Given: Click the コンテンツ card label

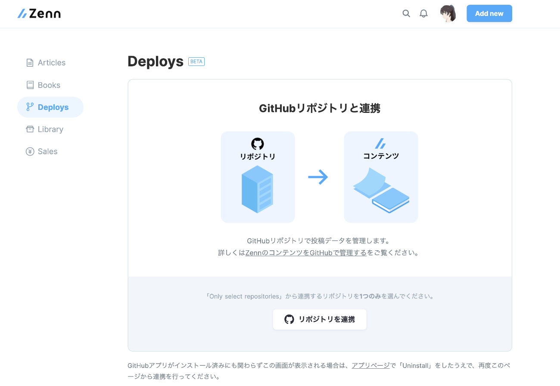Looking at the screenshot, I should pos(381,156).
